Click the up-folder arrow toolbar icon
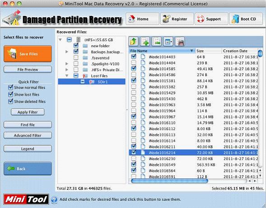This screenshot has width=266, height=208. [133, 42]
